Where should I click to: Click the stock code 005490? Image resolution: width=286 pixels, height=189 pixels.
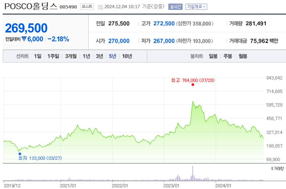point(68,7)
